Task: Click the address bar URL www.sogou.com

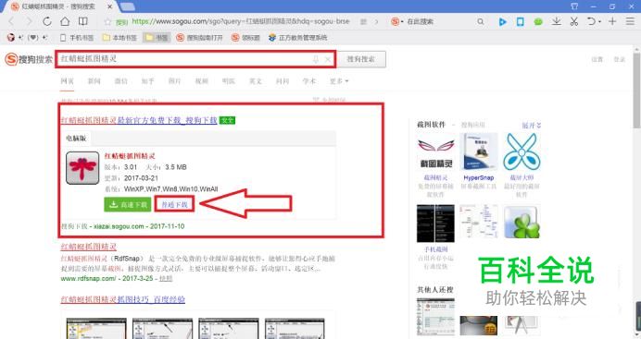Action: click(241, 21)
